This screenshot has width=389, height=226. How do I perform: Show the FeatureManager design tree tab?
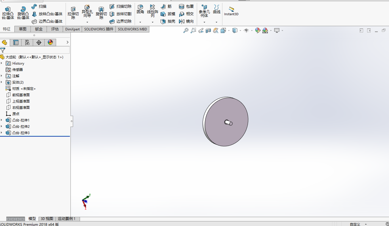5,43
